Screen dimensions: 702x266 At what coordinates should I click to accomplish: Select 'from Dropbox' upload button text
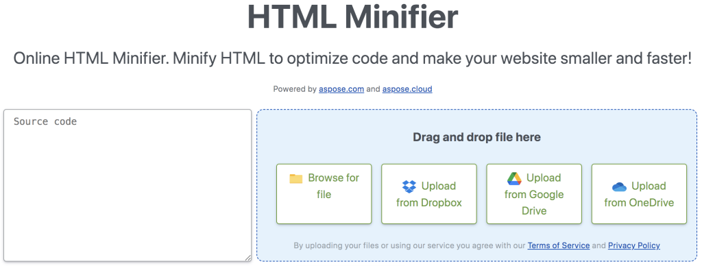click(429, 203)
